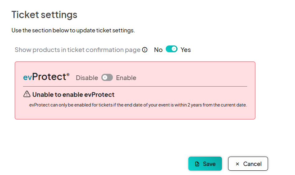
Task: Click the 'Enable' label next to evProtect
Action: click(126, 78)
